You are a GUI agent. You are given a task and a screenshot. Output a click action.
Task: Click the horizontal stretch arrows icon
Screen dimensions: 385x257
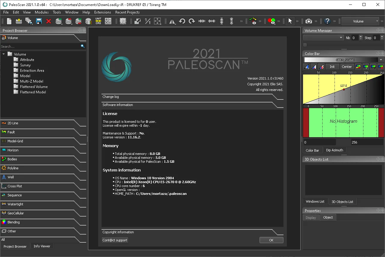pyautogui.click(x=202, y=21)
